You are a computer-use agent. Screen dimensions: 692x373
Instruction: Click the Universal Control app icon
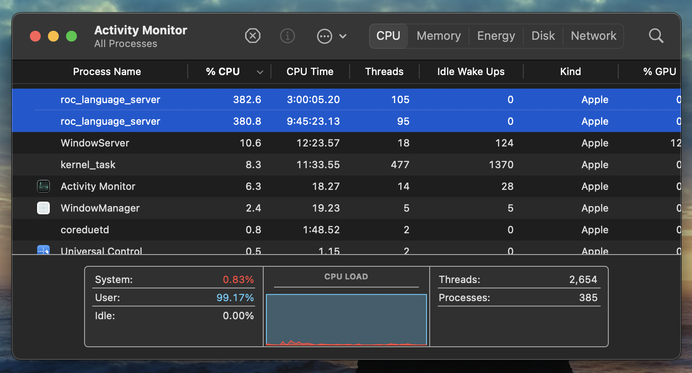[43, 250]
